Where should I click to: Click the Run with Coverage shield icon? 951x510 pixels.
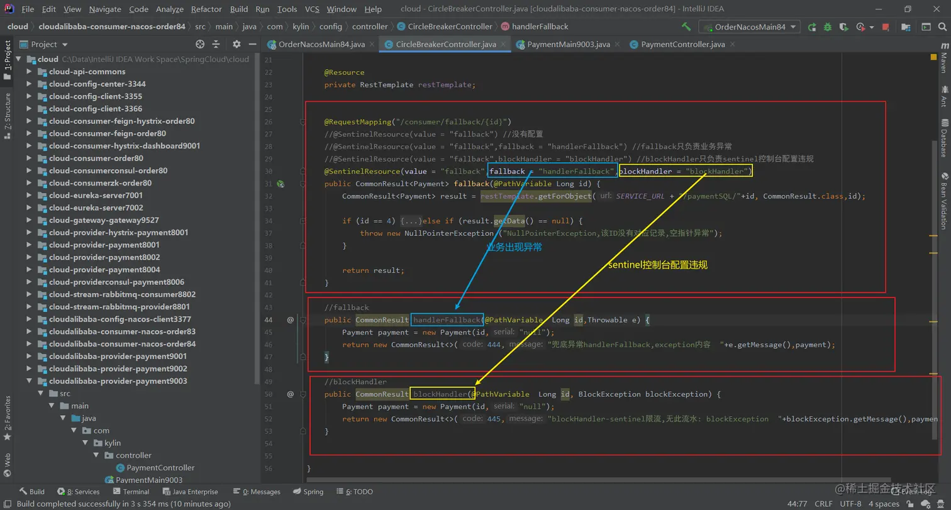click(x=844, y=27)
